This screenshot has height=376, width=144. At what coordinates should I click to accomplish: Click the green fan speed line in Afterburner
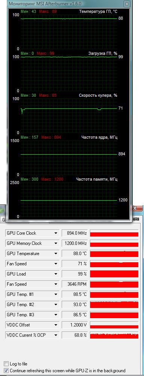pyautogui.click(x=69, y=108)
